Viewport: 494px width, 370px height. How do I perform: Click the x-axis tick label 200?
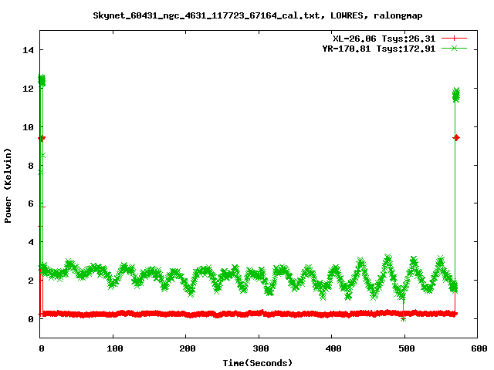pos(188,348)
